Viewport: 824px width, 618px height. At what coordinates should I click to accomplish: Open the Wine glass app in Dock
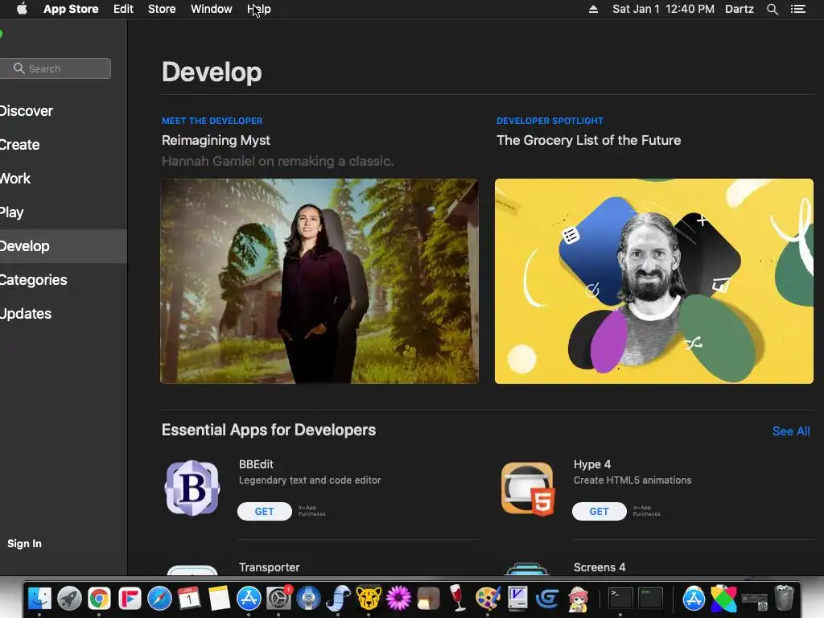458,598
